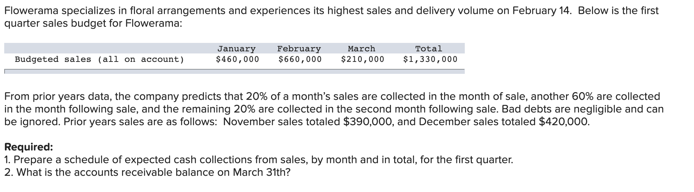Click the February column header

[x=299, y=49]
